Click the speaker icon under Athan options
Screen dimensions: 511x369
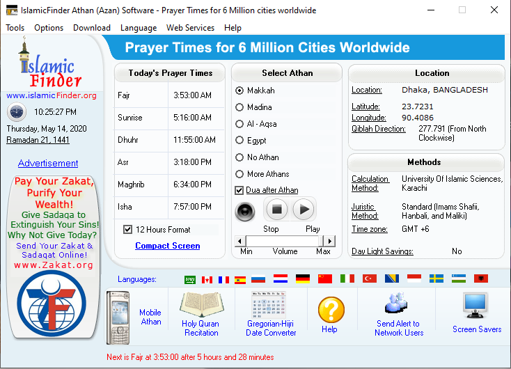pos(245,211)
